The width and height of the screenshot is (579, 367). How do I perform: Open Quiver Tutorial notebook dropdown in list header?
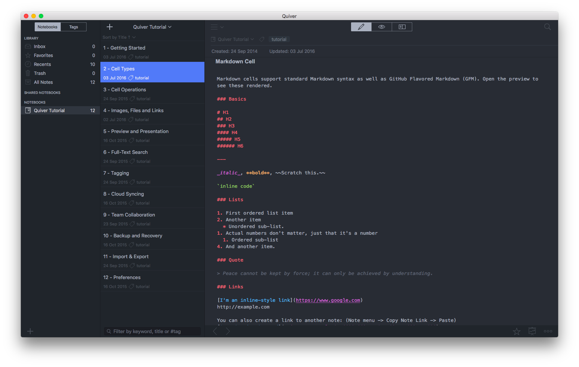click(x=152, y=27)
